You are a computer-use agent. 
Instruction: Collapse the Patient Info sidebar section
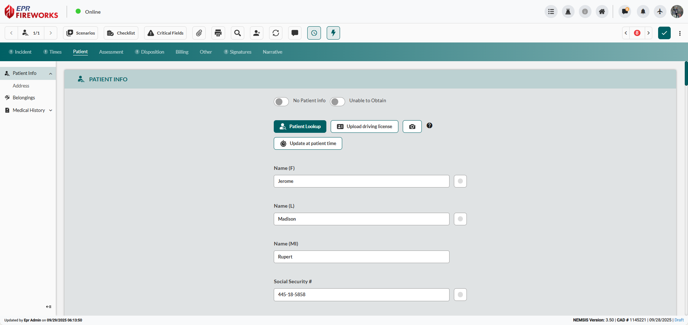click(x=50, y=73)
